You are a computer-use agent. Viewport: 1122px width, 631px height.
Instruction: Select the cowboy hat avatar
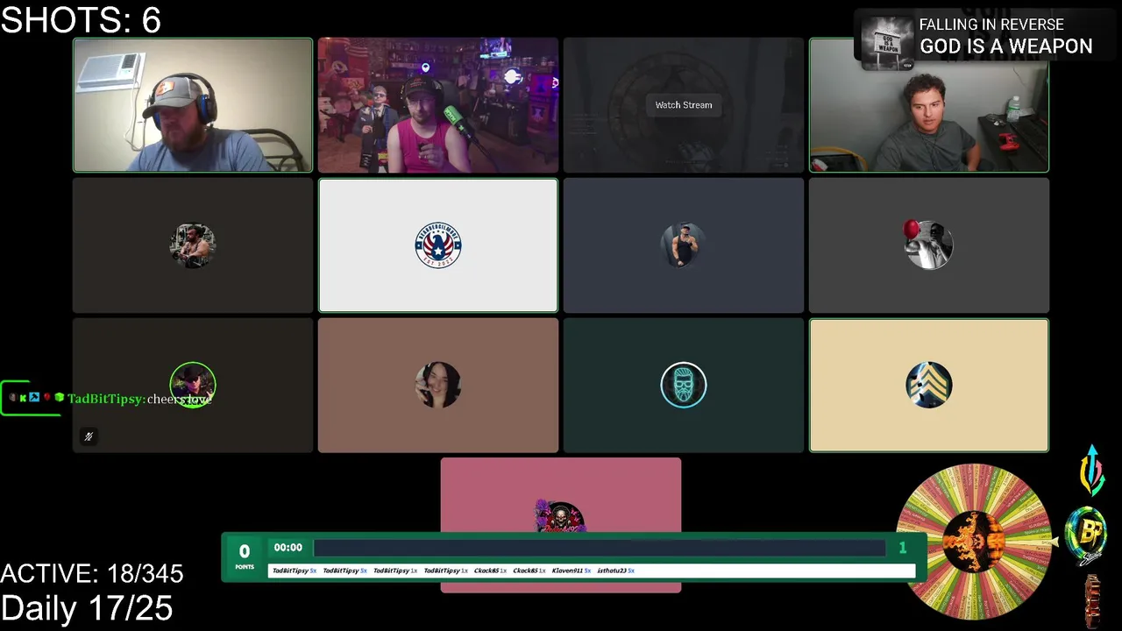[193, 386]
